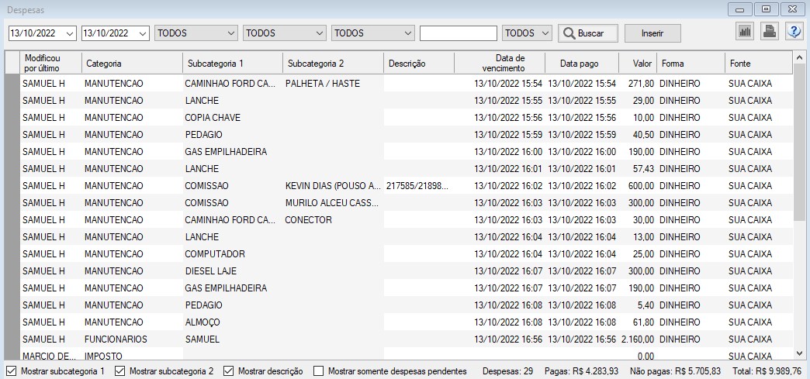Open the end date picker dropdown
The image size is (810, 379).
(x=142, y=33)
